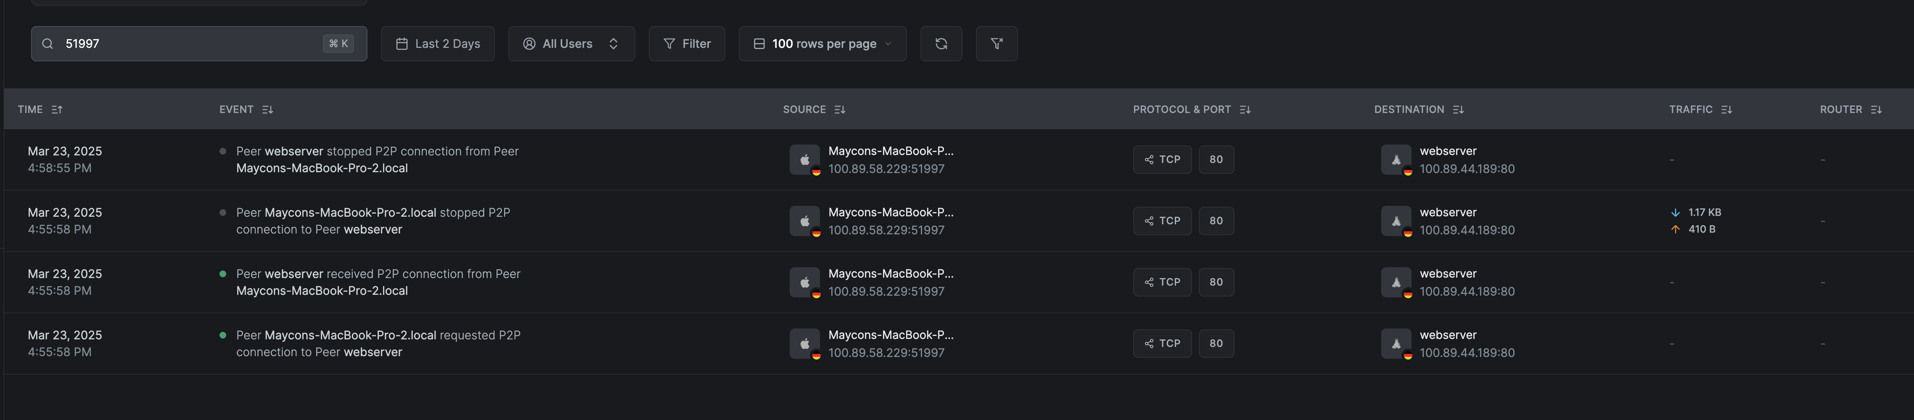Expand the All Users selector
The height and width of the screenshot is (420, 1914).
pyautogui.click(x=571, y=44)
